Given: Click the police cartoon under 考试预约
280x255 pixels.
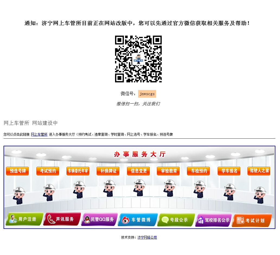Looking at the screenshot, I should 49,192.
